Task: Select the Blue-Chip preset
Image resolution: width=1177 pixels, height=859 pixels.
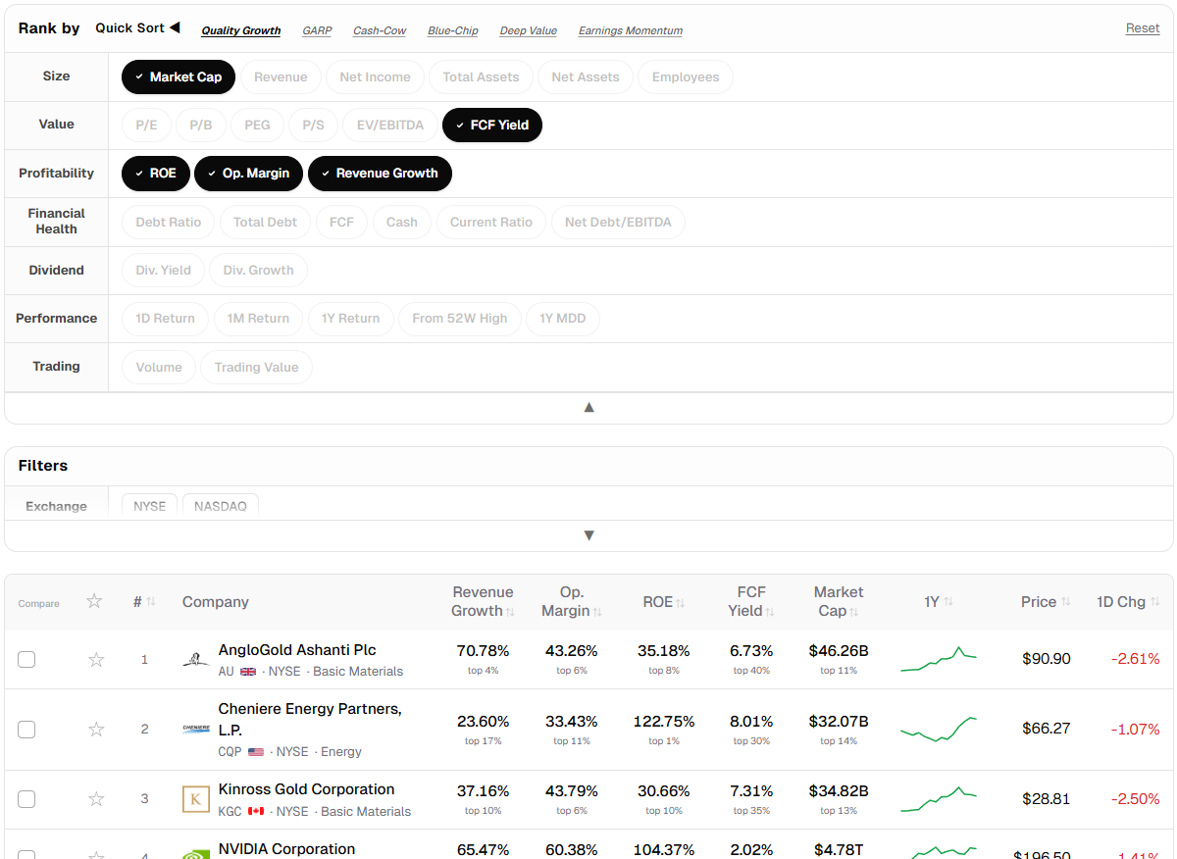Action: (x=453, y=30)
